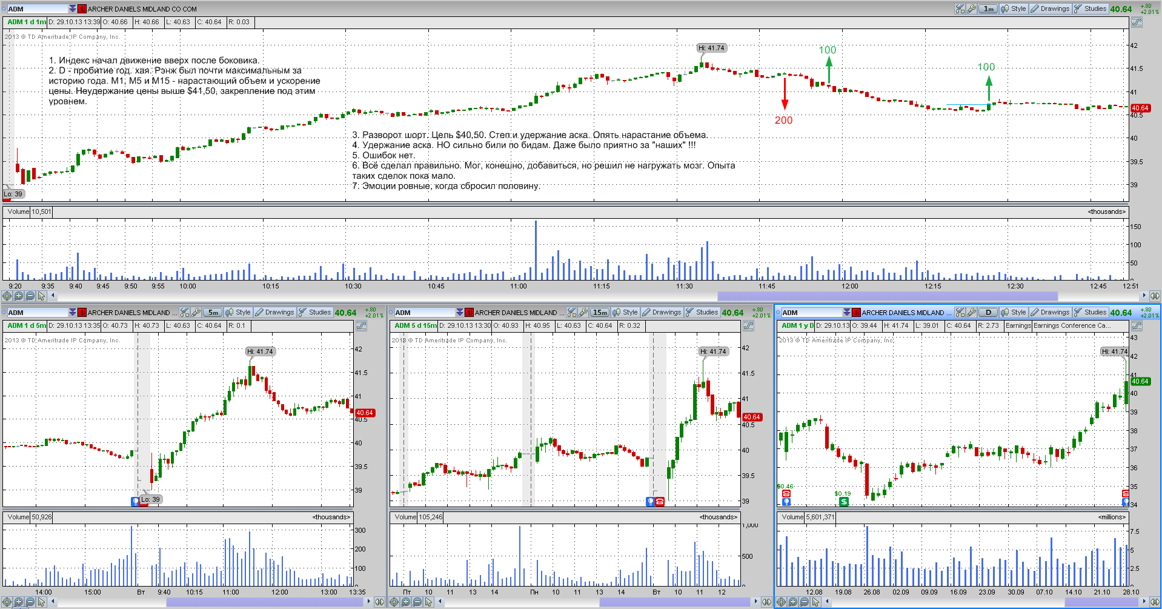The image size is (1162, 609).
Task: Open chart settings wrench in the 1m chart
Action: (x=972, y=8)
